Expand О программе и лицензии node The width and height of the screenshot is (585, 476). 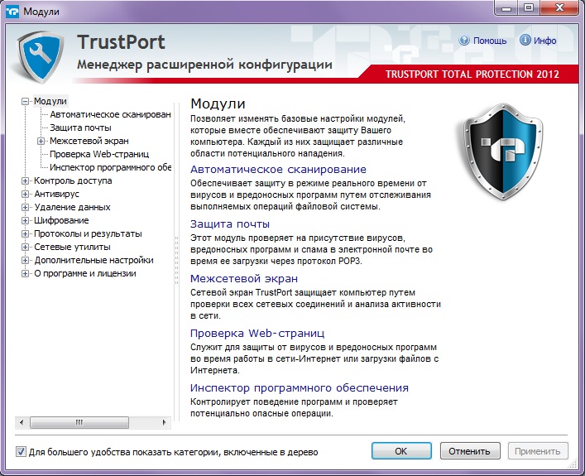click(25, 274)
